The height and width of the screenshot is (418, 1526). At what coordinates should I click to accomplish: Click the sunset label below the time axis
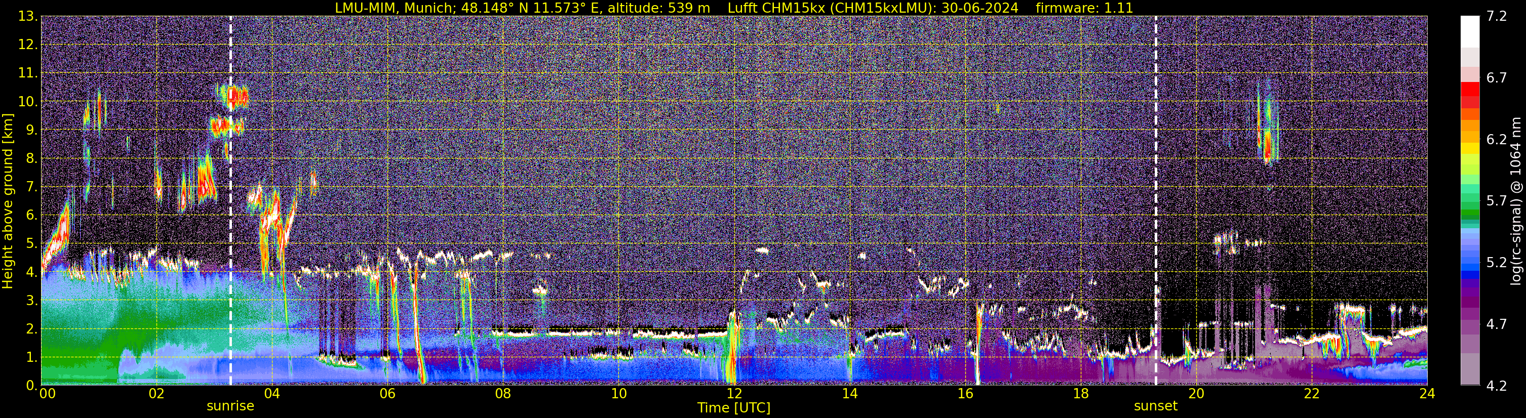(x=1155, y=406)
